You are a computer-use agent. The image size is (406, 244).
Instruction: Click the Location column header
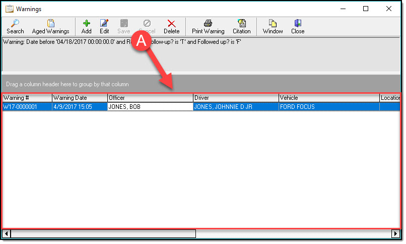point(390,98)
